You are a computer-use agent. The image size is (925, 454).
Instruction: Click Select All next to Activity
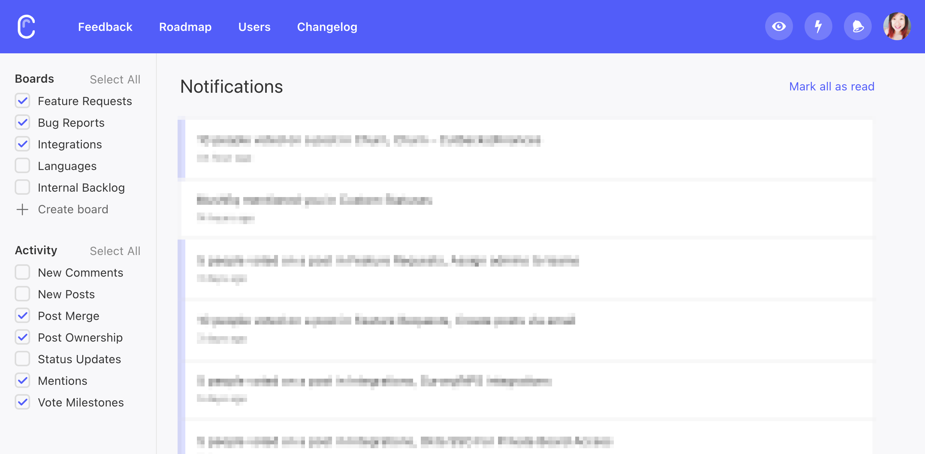[115, 251]
